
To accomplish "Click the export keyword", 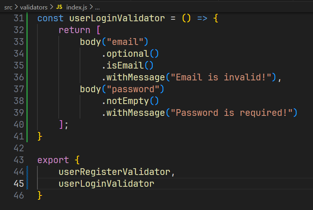I will pos(53,160).
